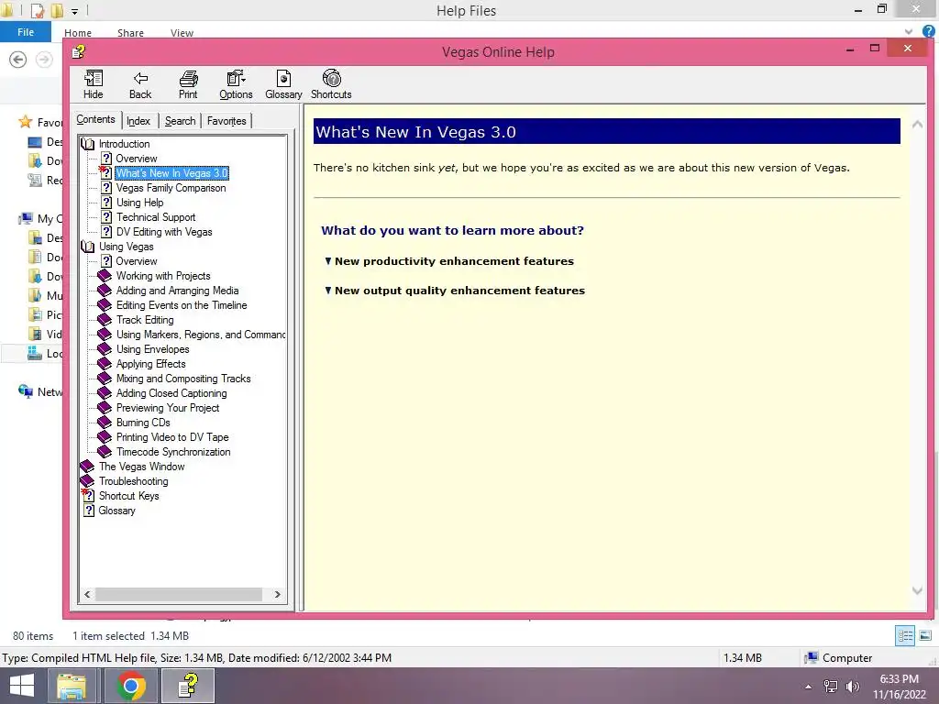Screen dimensions: 939x704
Task: Click the Print toolbar icon
Action: point(188,84)
